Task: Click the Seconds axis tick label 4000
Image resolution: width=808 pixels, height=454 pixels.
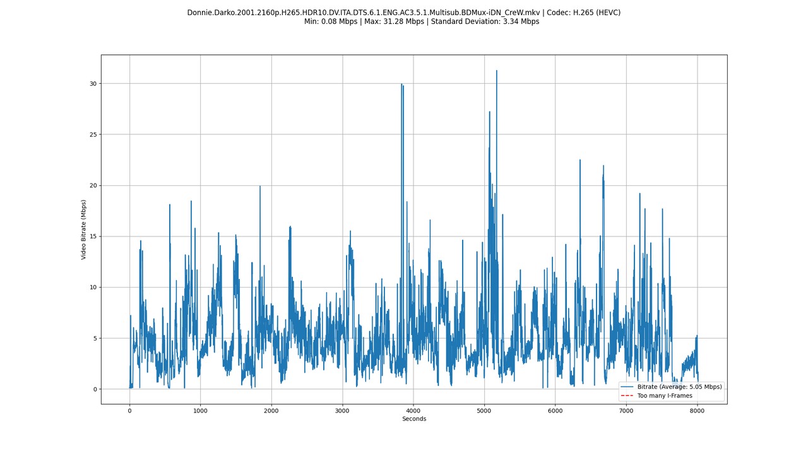Action: [x=413, y=410]
